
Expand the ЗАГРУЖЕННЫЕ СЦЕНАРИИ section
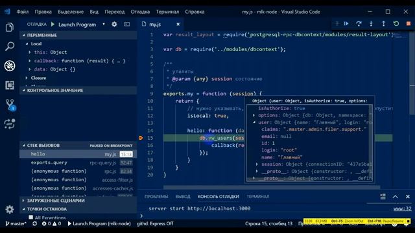tap(24, 201)
